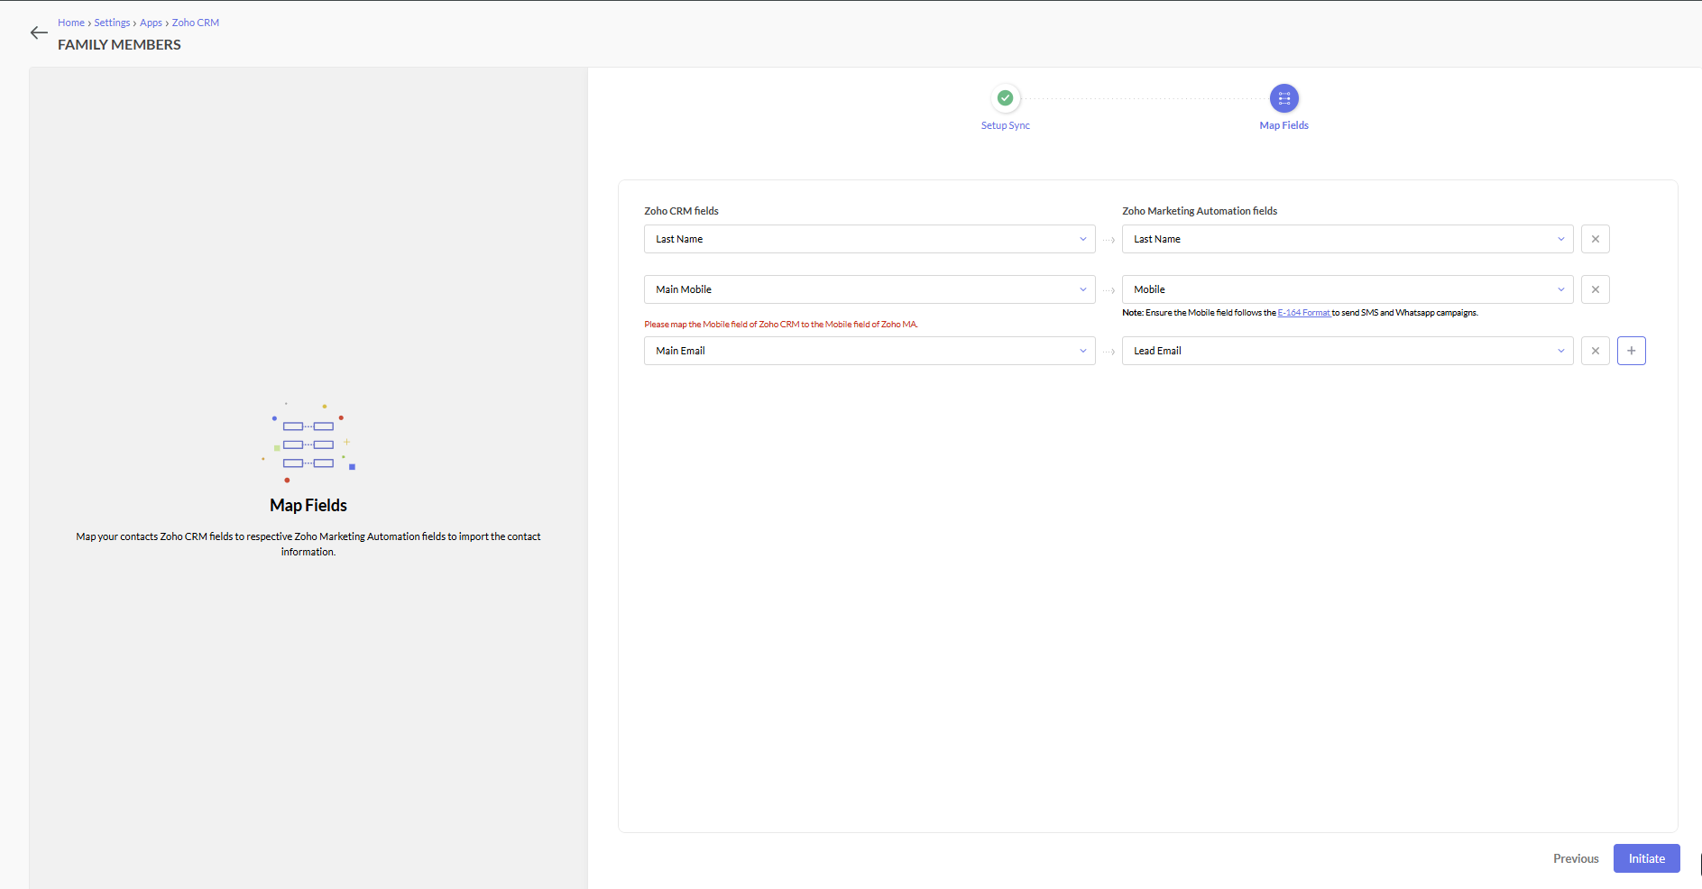Open the Marketing Automation Last Name dropdown
1702x889 pixels.
(x=1348, y=239)
